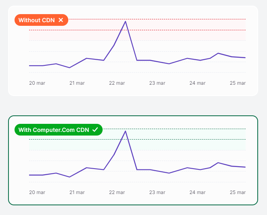Choose 23 mar on the With CDN chart axis
267x215 pixels.
point(157,192)
